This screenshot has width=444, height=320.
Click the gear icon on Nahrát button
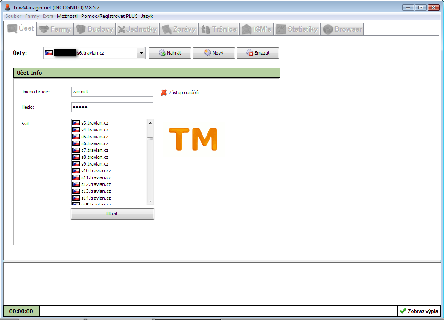(162, 53)
